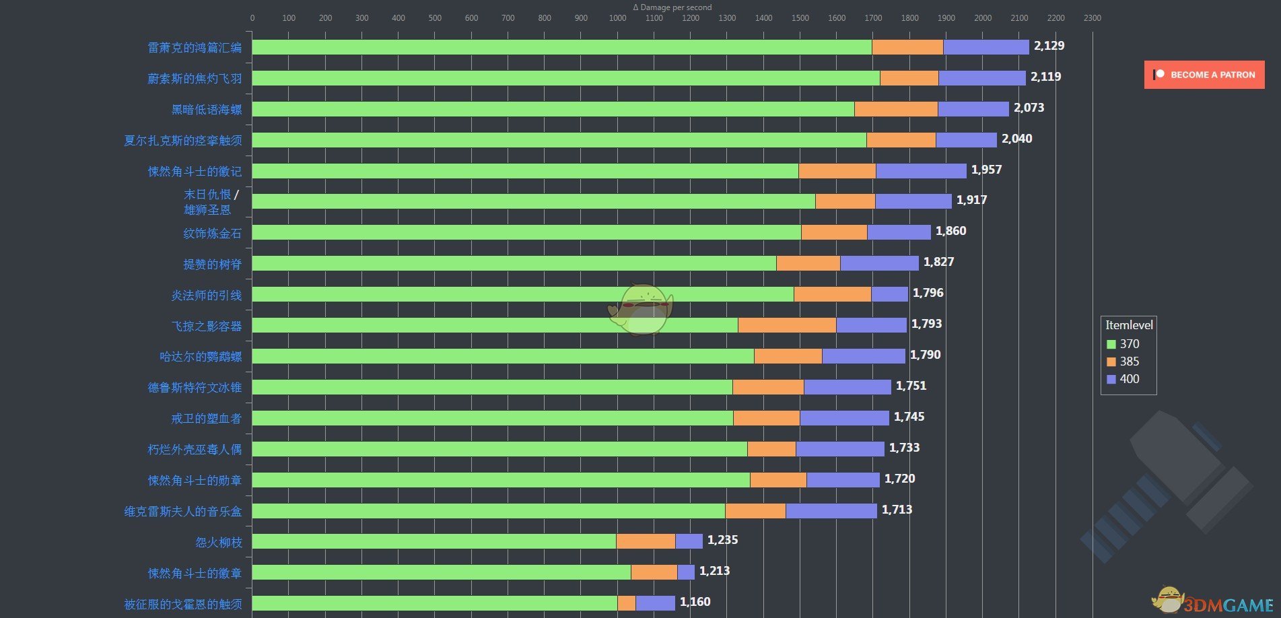This screenshot has width=1281, height=618.
Task: Open trinket link 夏尔扎克斯的痉挛触须
Action: point(183,140)
